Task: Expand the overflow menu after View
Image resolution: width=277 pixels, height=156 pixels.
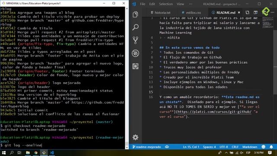Action: [190, 4]
